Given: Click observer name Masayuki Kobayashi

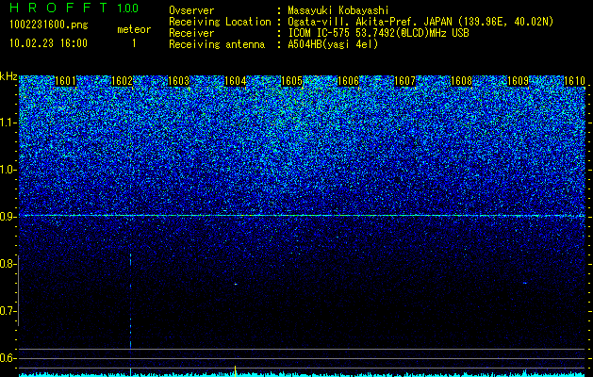Looking at the screenshot, I should click(338, 10).
